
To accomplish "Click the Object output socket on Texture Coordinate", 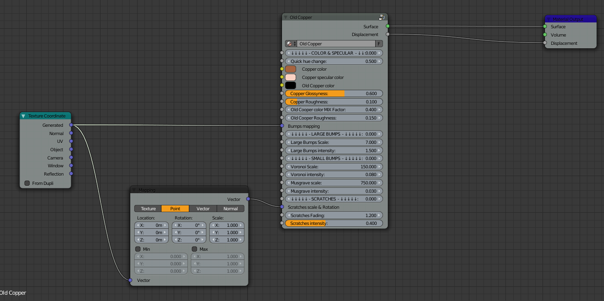I will pos(71,150).
